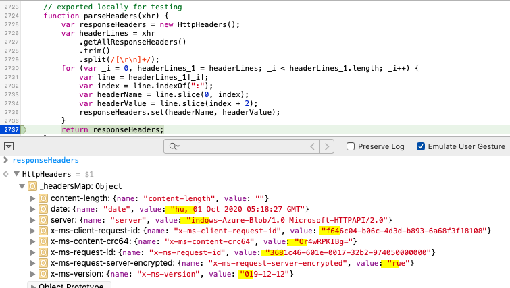Click the date value "hu, 01 Oct 2020 05:18:27 GMT"
The image size is (510, 288).
click(237, 209)
